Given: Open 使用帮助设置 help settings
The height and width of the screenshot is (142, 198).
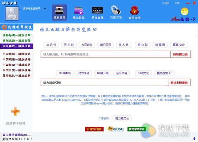Looking at the screenshot, I should (x=137, y=129).
